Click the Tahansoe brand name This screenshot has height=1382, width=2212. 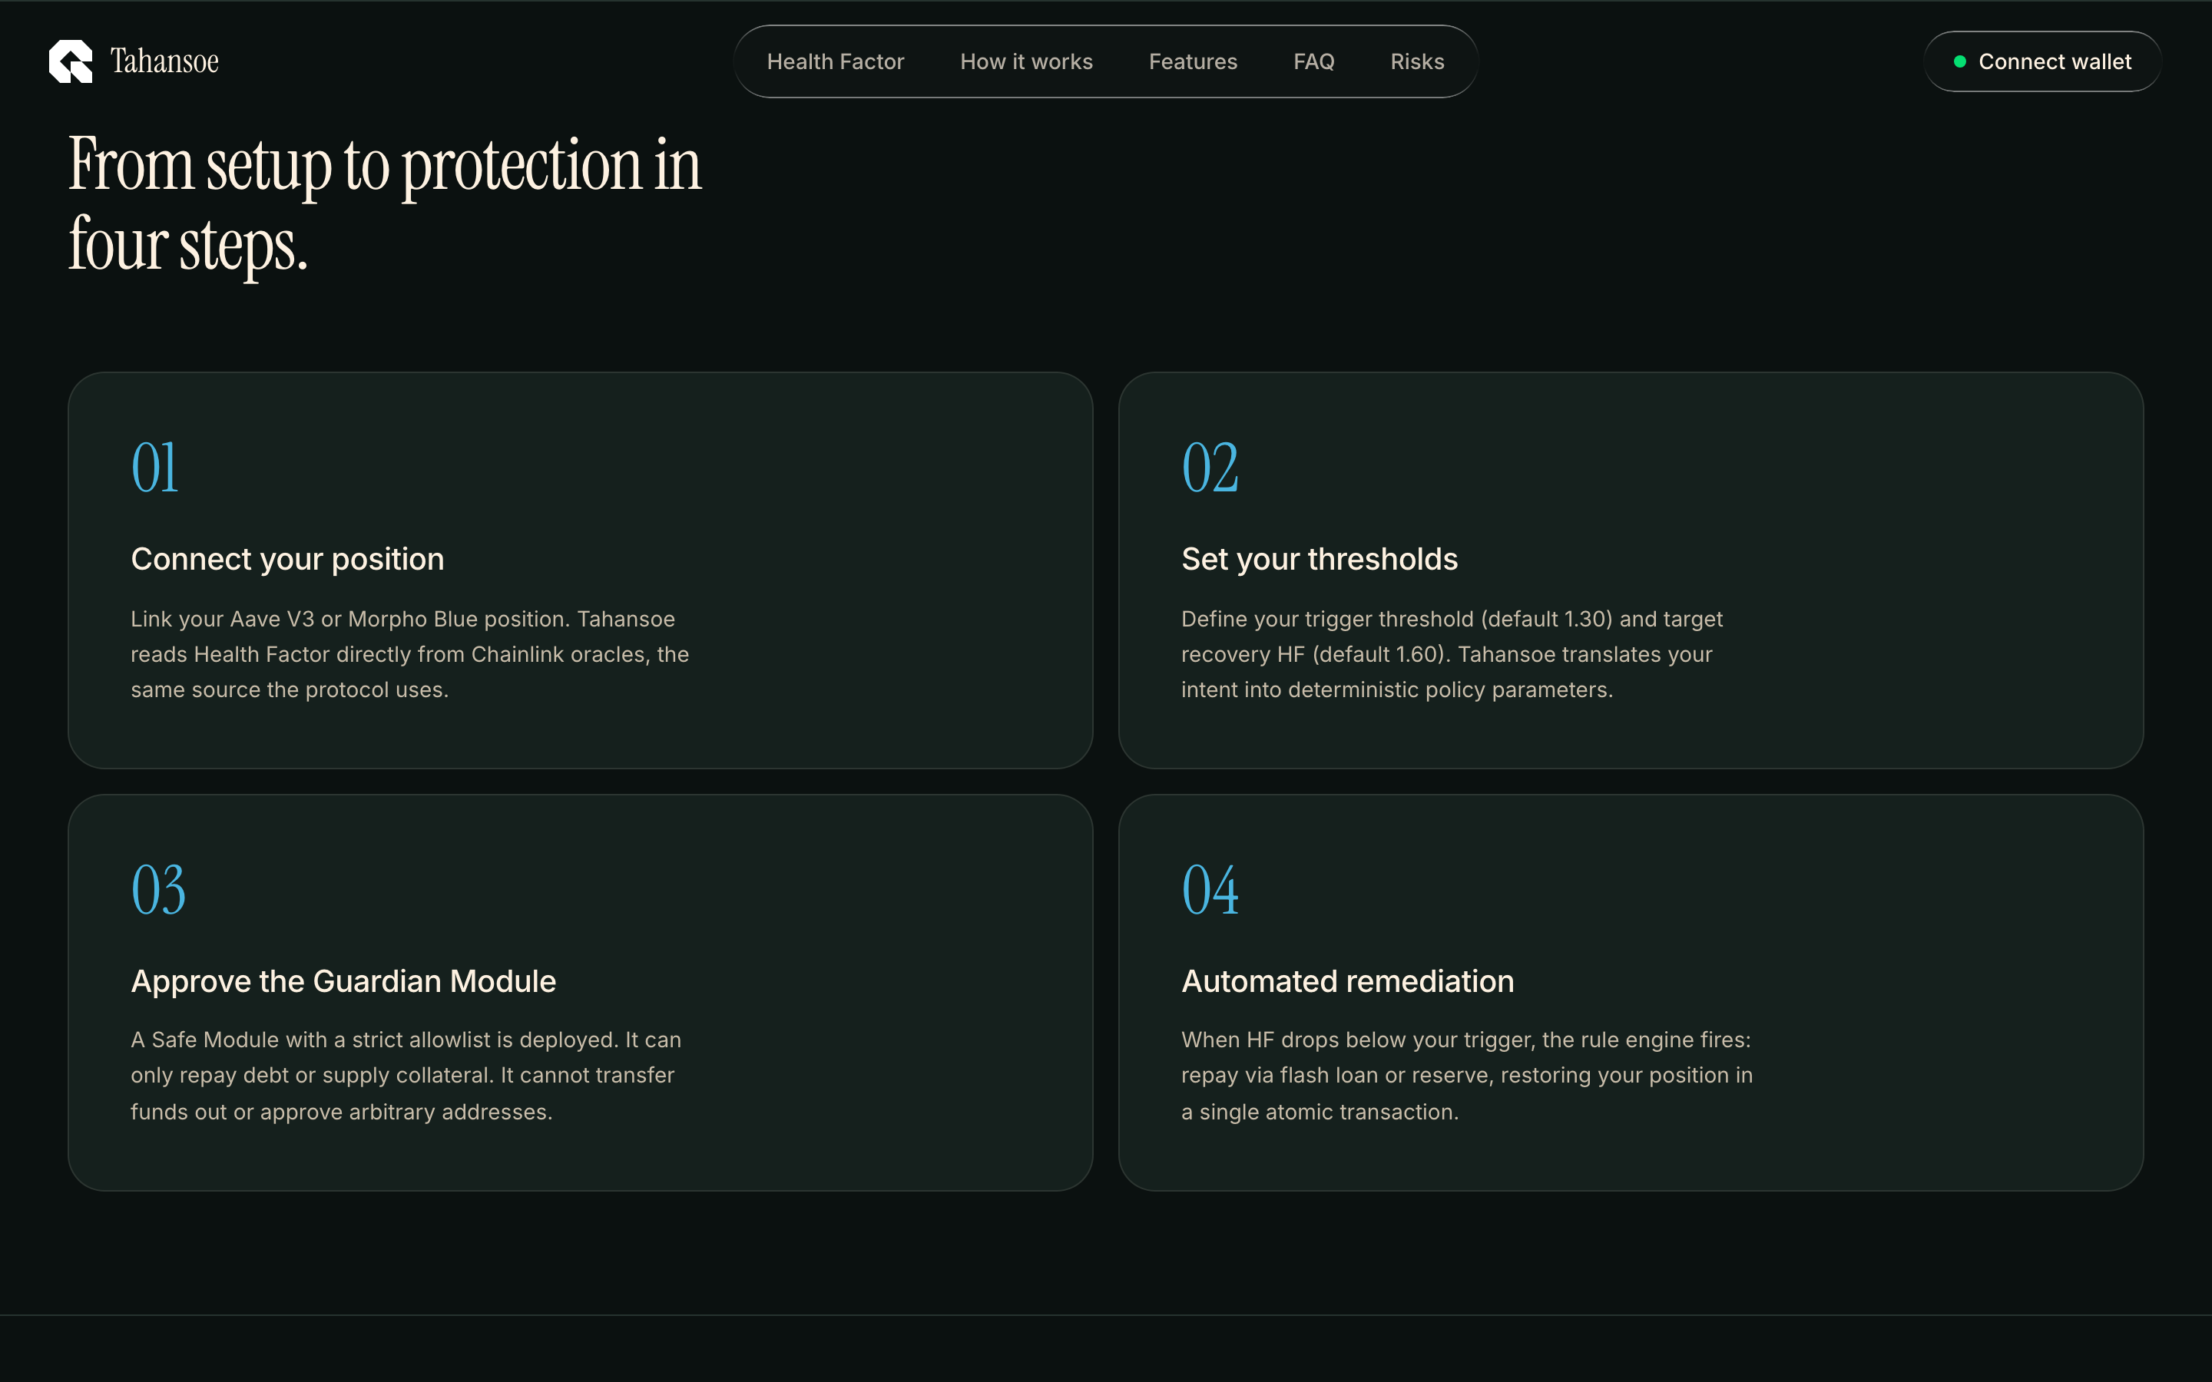(164, 61)
